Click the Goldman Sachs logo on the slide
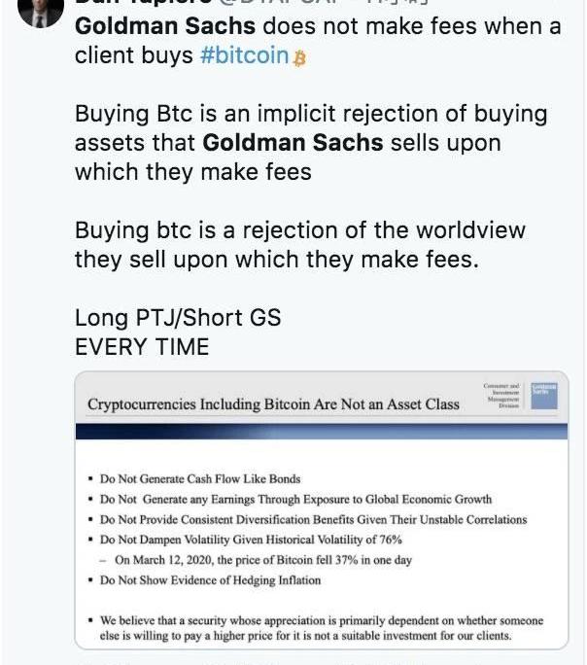587x665 pixels. click(544, 396)
